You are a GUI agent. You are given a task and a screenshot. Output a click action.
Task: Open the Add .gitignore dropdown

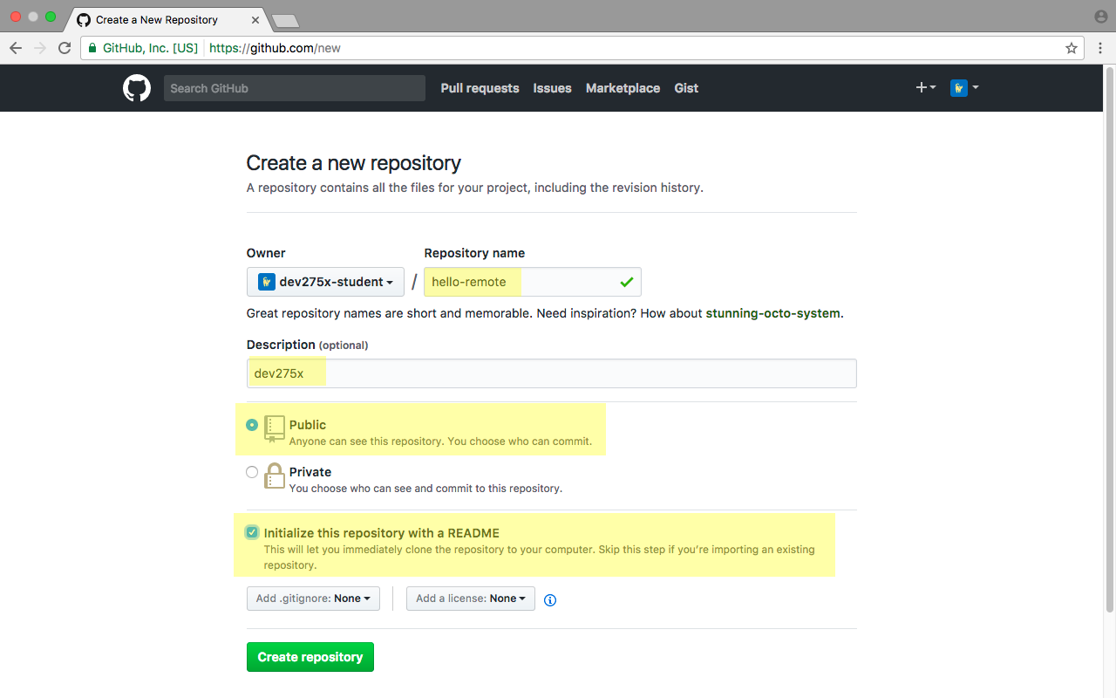coord(313,599)
